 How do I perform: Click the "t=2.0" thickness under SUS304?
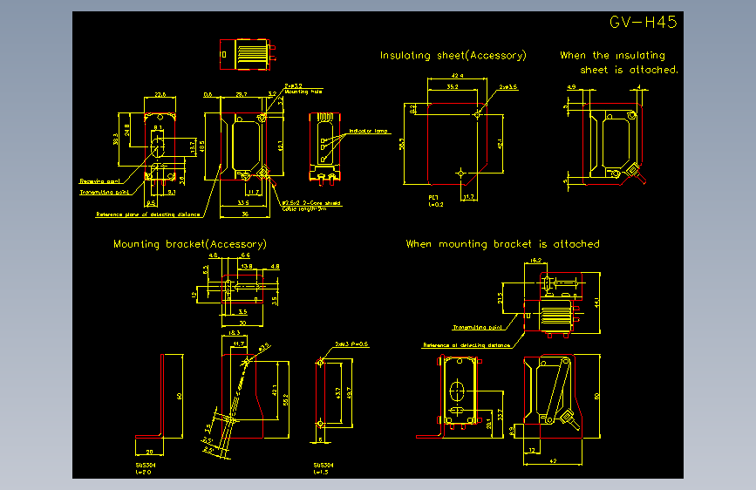point(143,473)
